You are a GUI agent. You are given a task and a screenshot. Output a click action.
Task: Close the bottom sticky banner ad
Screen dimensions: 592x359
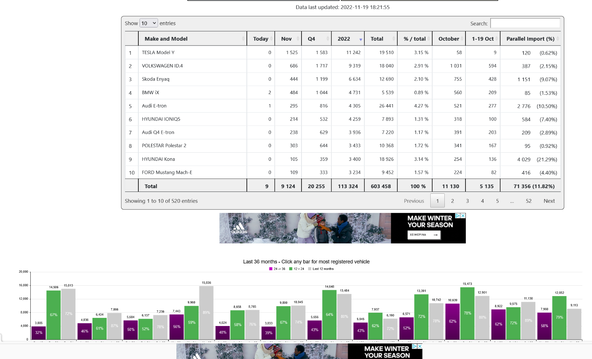420,346
